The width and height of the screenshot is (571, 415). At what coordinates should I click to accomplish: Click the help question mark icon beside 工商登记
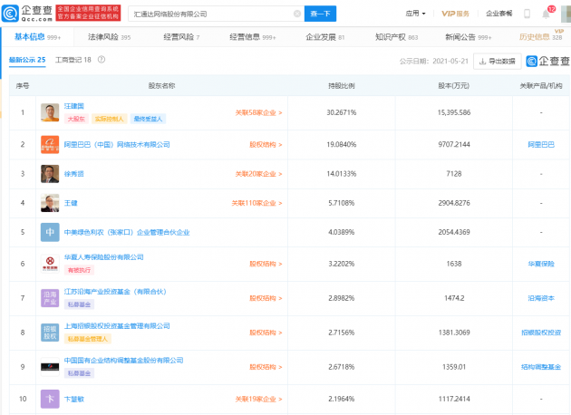(x=102, y=59)
